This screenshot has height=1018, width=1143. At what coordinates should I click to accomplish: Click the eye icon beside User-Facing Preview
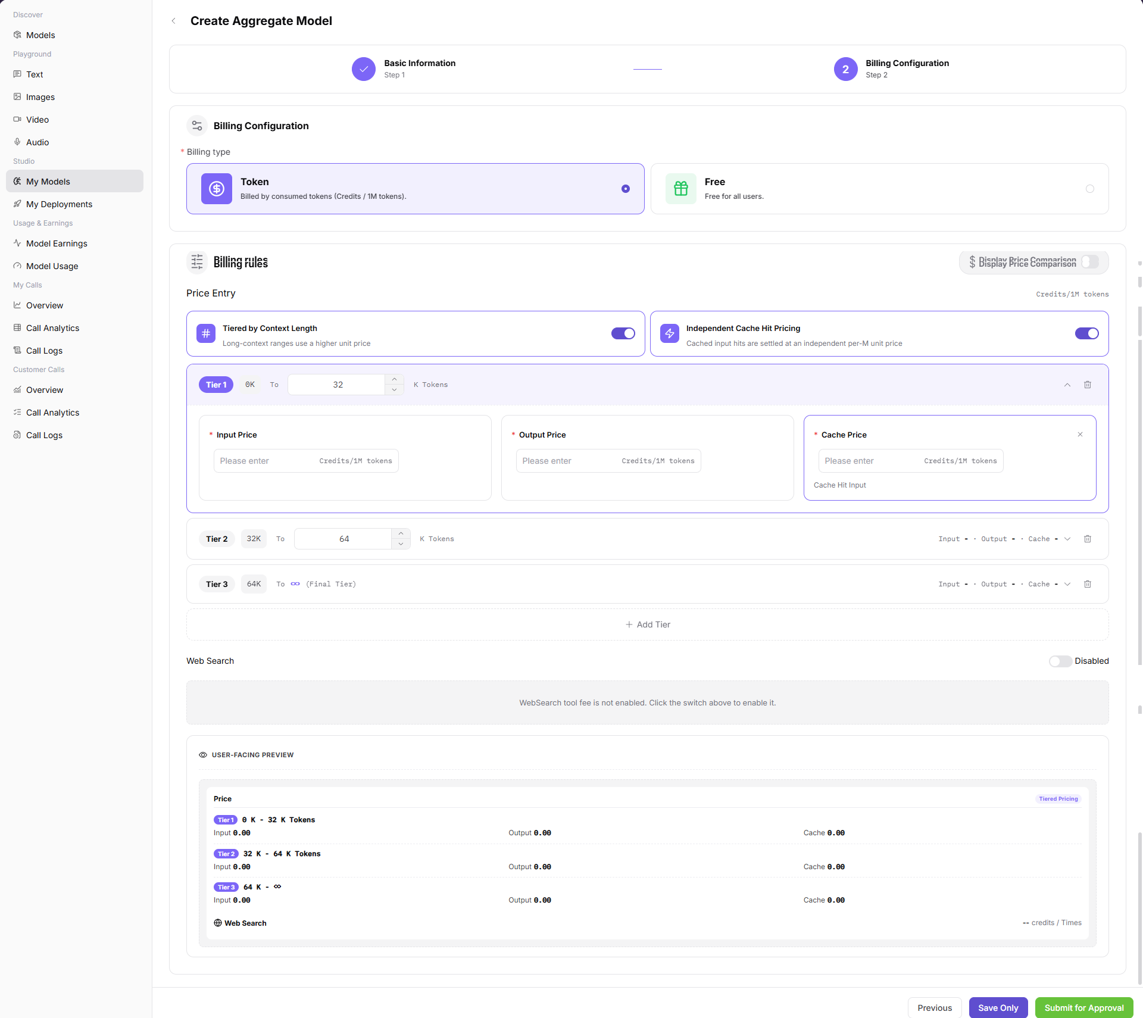(x=203, y=755)
